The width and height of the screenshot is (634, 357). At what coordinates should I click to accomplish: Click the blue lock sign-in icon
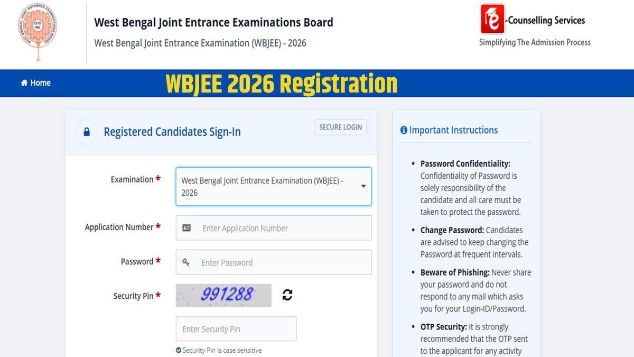[87, 132]
